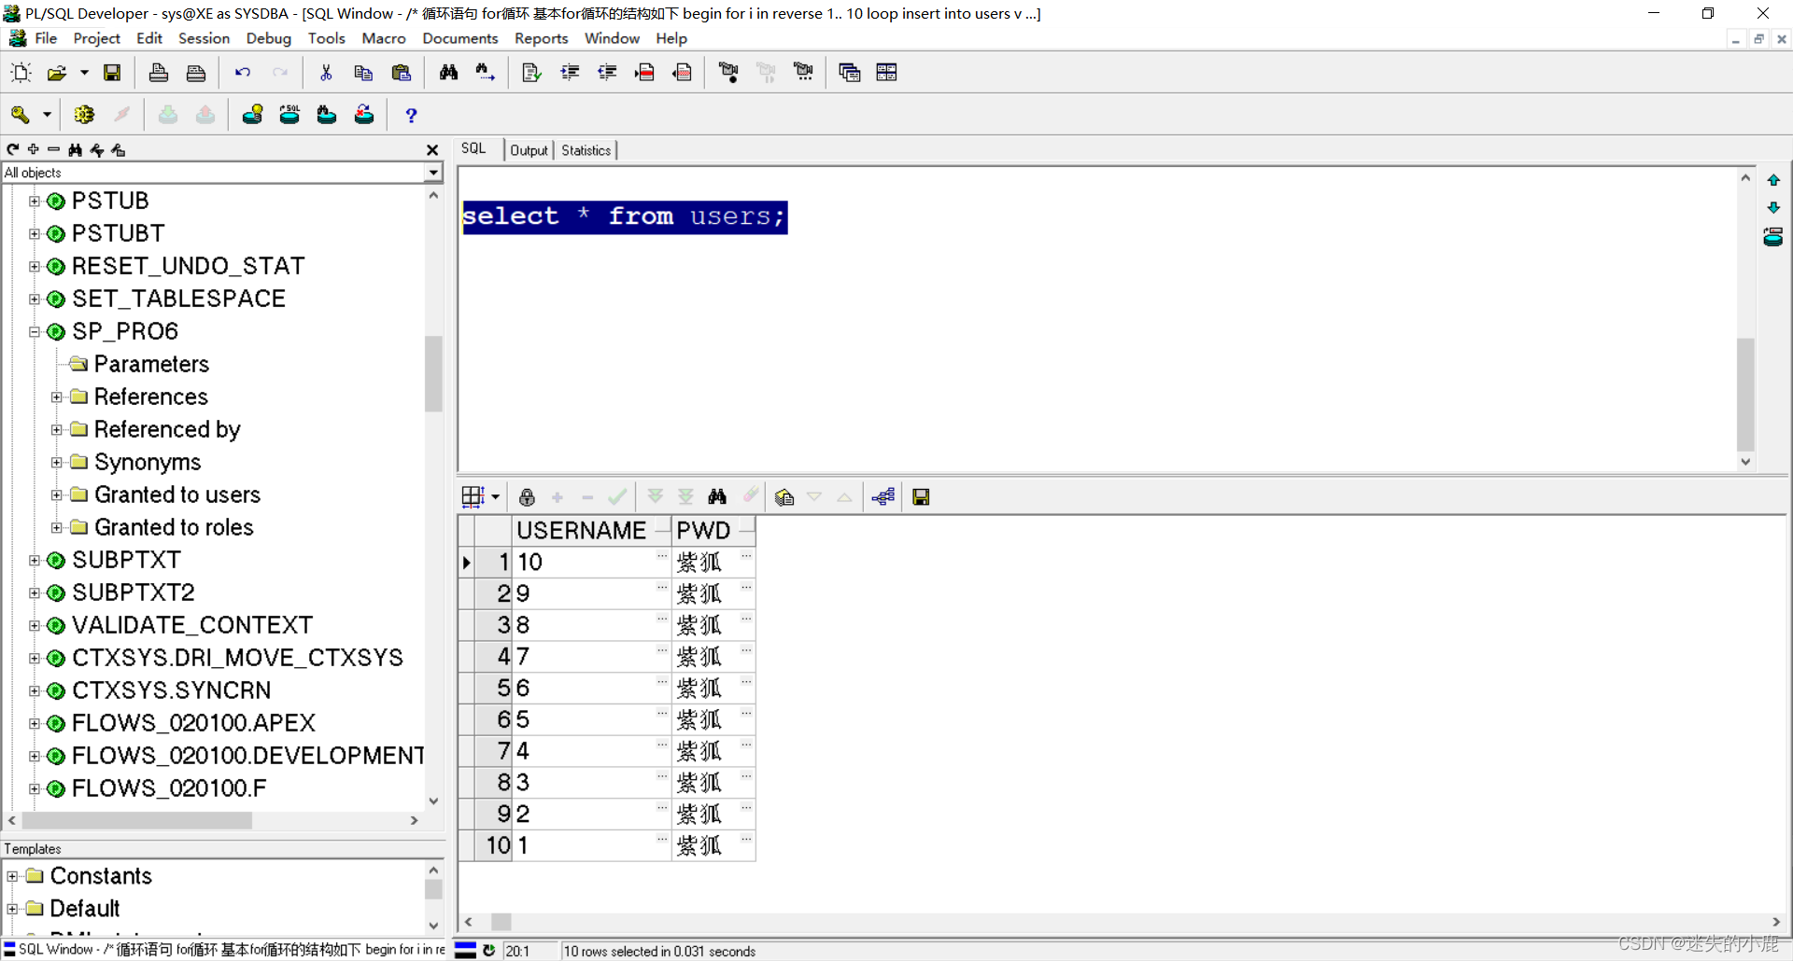Click the Find Database Objects icon
The height and width of the screenshot is (961, 1793).
327,115
